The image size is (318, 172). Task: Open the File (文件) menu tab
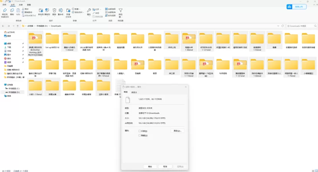tap(4, 5)
